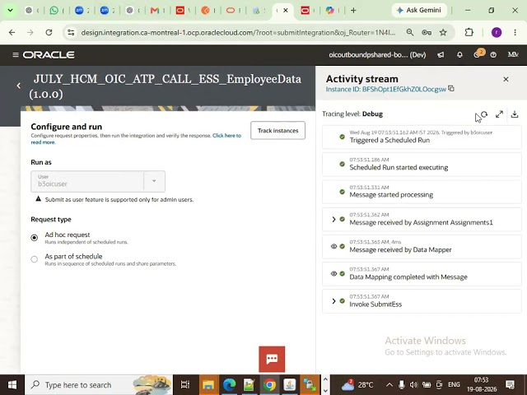The width and height of the screenshot is (527, 395).
Task: View payload of Data Mapping completed with Message
Action: [333, 273]
